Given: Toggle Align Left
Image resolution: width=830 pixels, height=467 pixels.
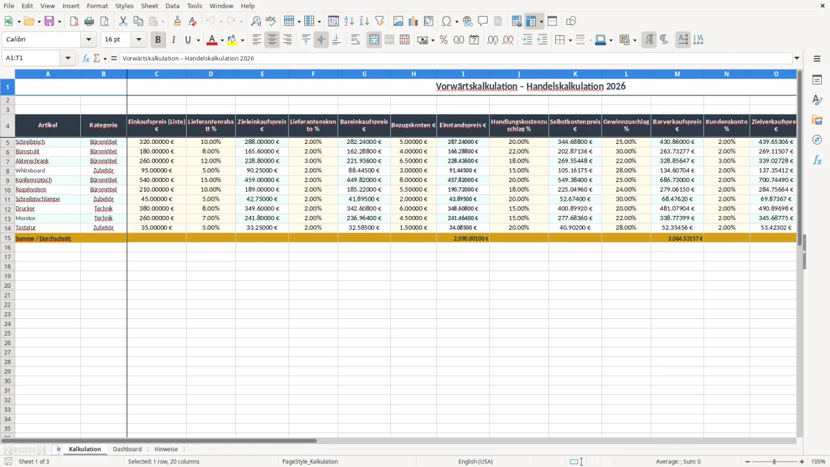Looking at the screenshot, I should point(257,40).
